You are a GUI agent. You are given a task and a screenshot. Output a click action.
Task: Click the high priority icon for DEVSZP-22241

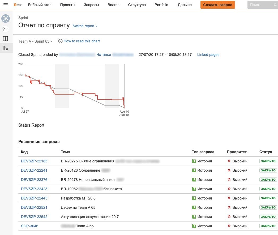point(229,170)
